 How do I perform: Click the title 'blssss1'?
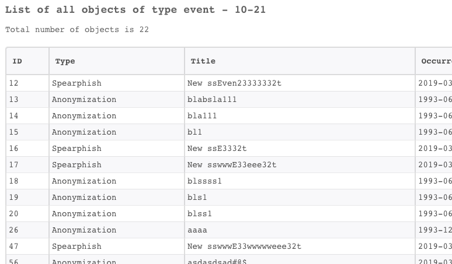(204, 181)
